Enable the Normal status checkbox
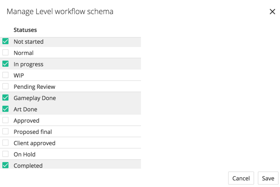Image resolution: width=280 pixels, height=187 pixels. [x=6, y=53]
